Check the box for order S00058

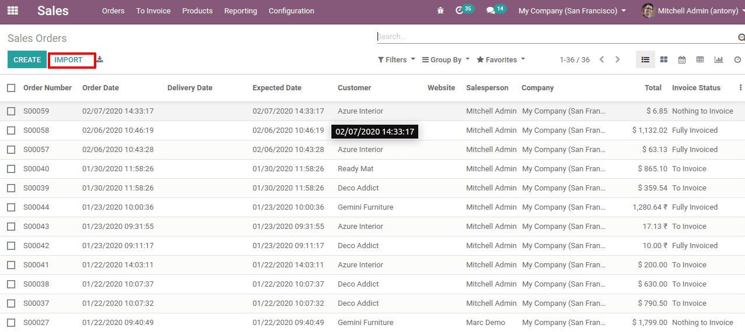tap(11, 130)
